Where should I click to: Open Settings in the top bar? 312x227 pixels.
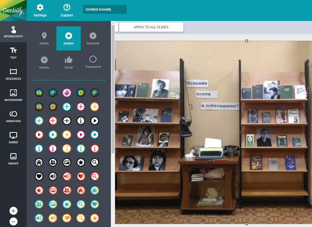40,10
